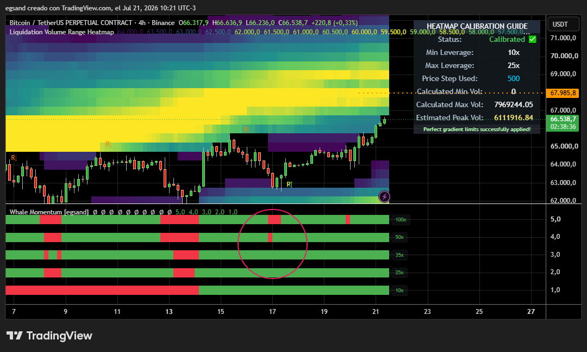Click the orange R marker near 66.000
The height and width of the screenshot is (352, 587).
click(x=246, y=129)
